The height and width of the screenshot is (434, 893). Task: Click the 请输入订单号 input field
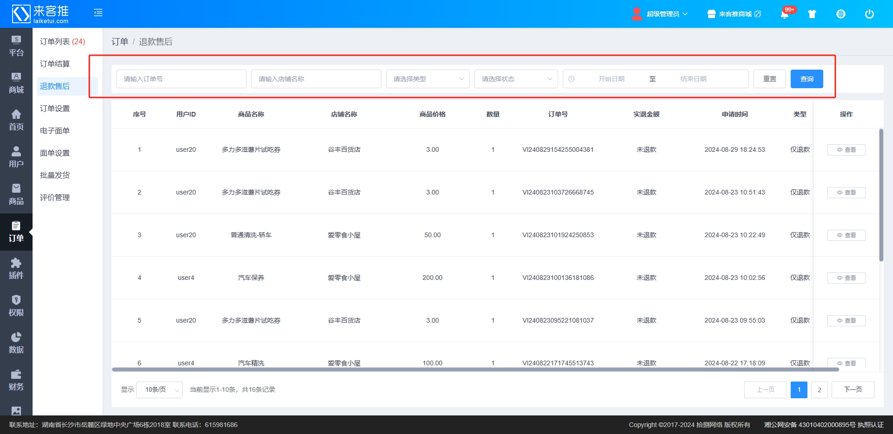[x=181, y=79]
